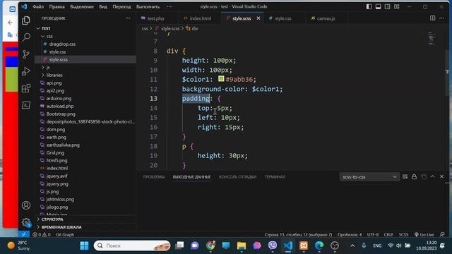Click the taskbar Поиск search box
Image resolution: width=452 pixels, height=254 pixels.
click(132, 246)
